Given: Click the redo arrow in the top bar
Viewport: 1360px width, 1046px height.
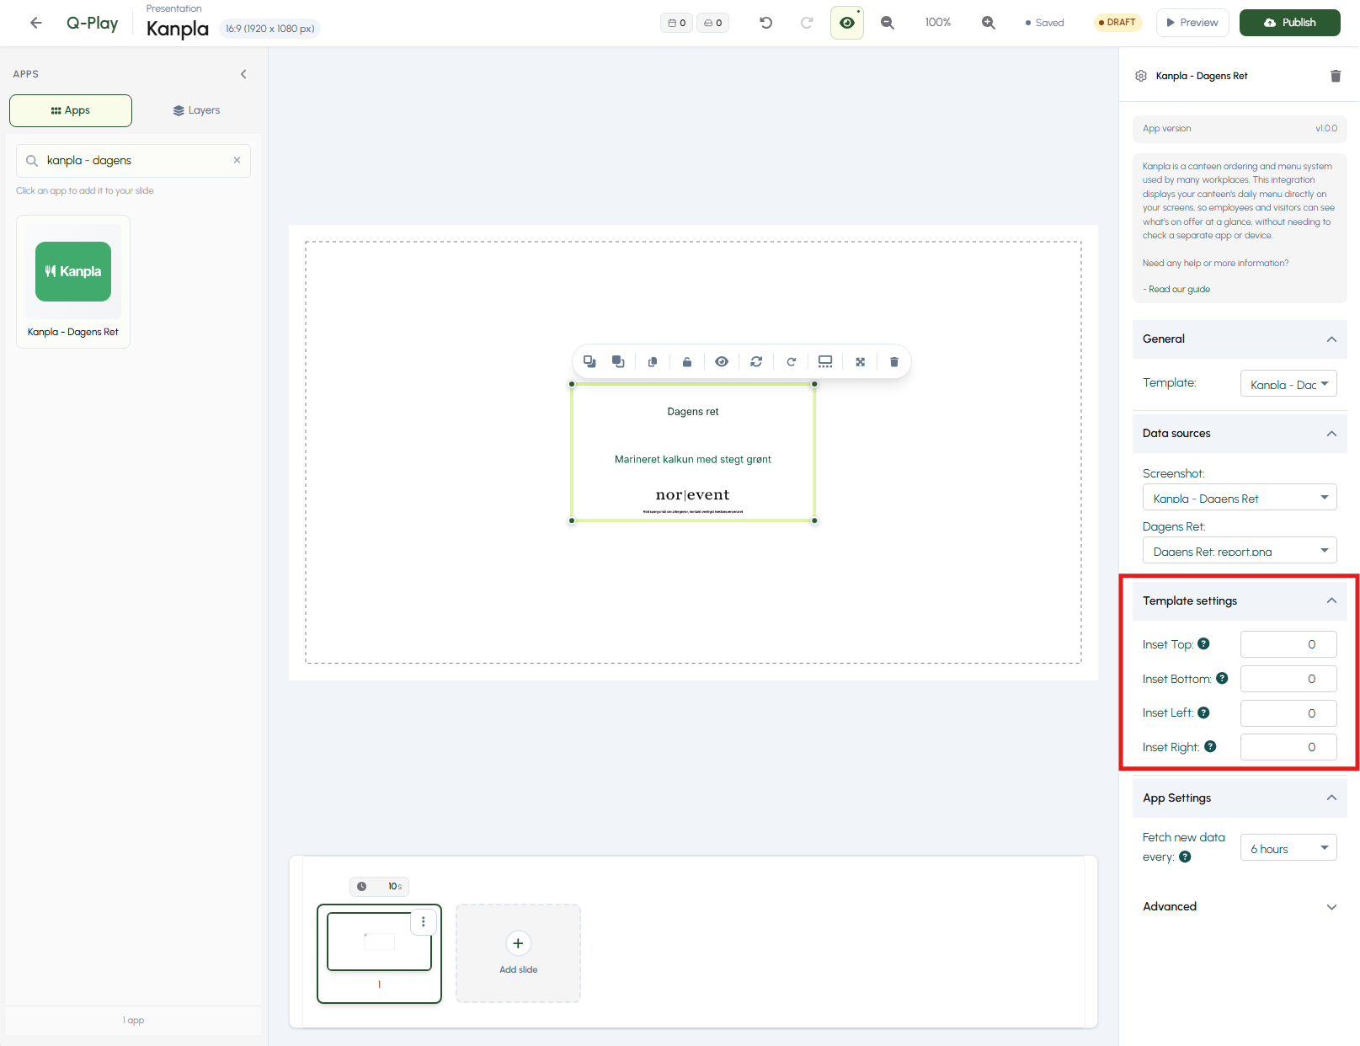Looking at the screenshot, I should coord(806,23).
